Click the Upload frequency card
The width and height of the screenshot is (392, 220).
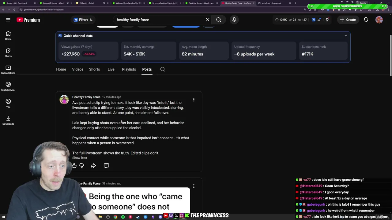point(264,50)
